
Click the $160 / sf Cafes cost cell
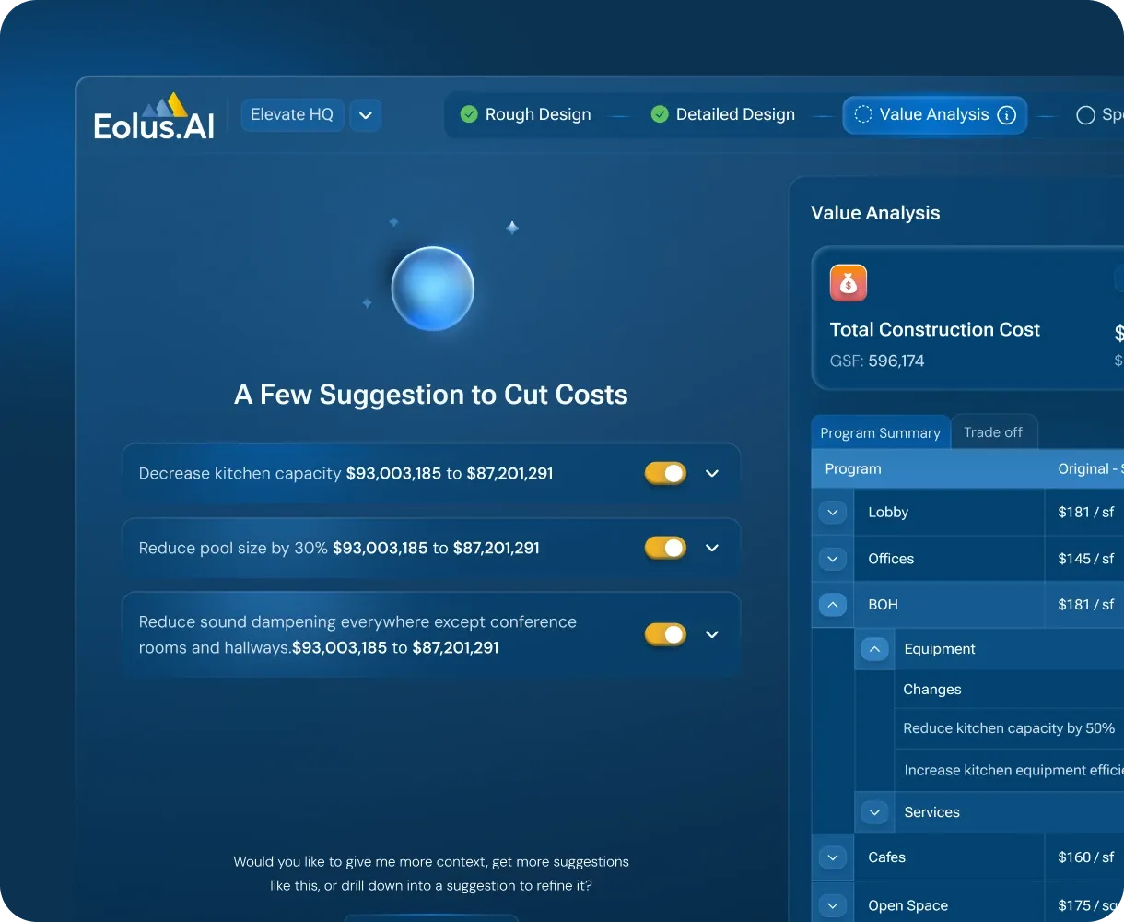pos(1085,857)
